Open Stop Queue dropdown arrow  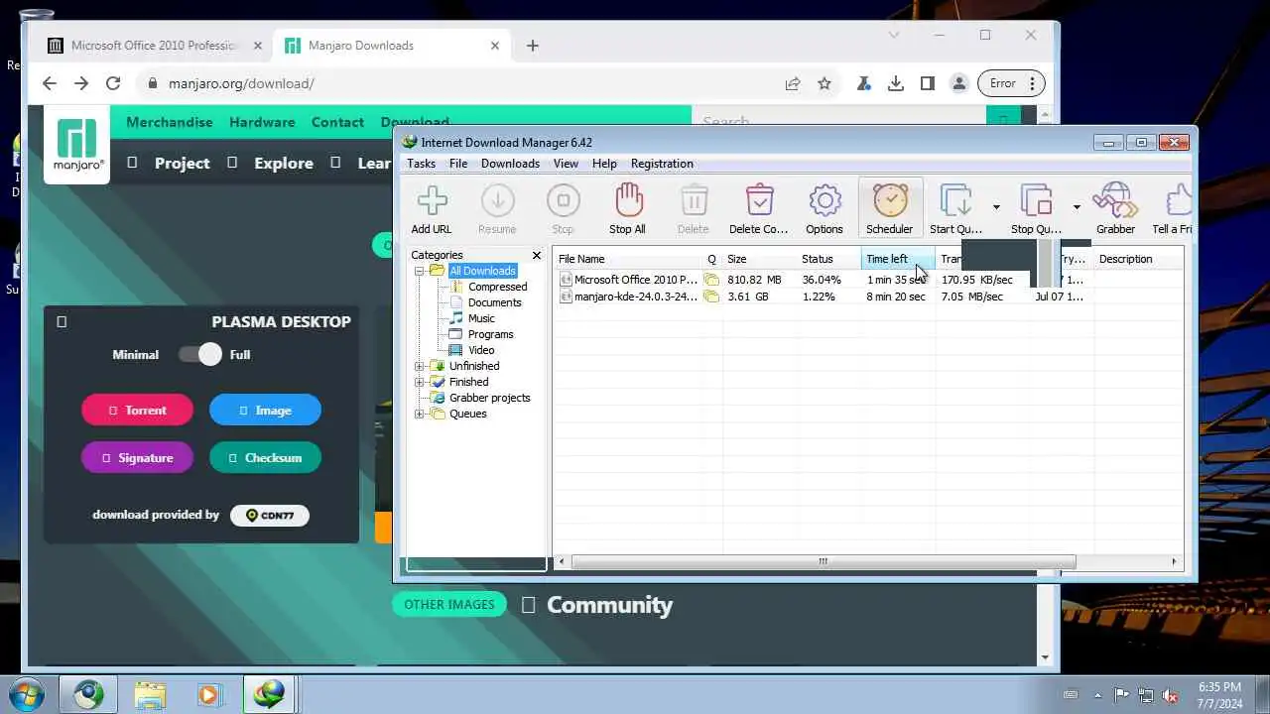(1077, 207)
